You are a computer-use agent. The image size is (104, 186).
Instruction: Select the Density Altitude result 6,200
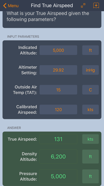coord(58,157)
